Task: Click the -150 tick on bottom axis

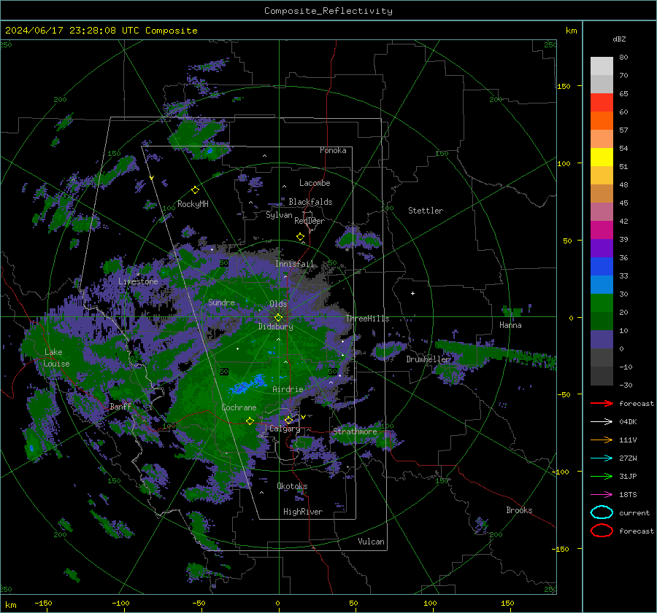Action: coord(43,603)
